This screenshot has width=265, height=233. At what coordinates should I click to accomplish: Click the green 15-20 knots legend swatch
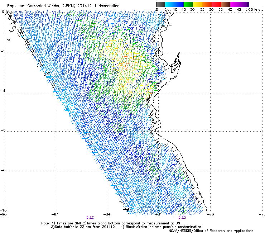(x=188, y=4)
